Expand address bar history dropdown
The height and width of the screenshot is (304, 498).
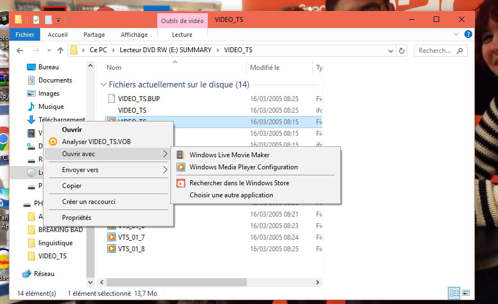pos(391,51)
